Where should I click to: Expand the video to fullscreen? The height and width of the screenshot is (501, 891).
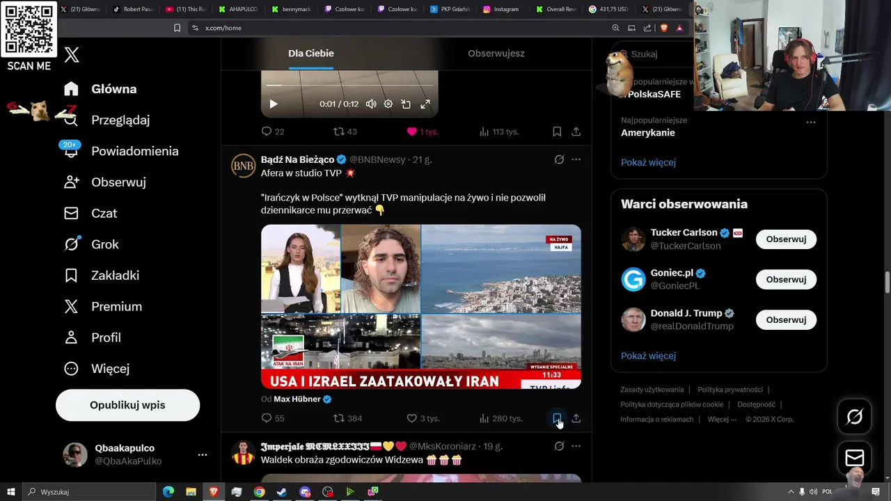point(425,104)
